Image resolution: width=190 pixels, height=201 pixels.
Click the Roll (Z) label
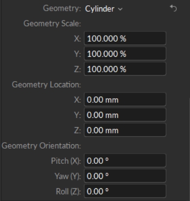click(68, 191)
